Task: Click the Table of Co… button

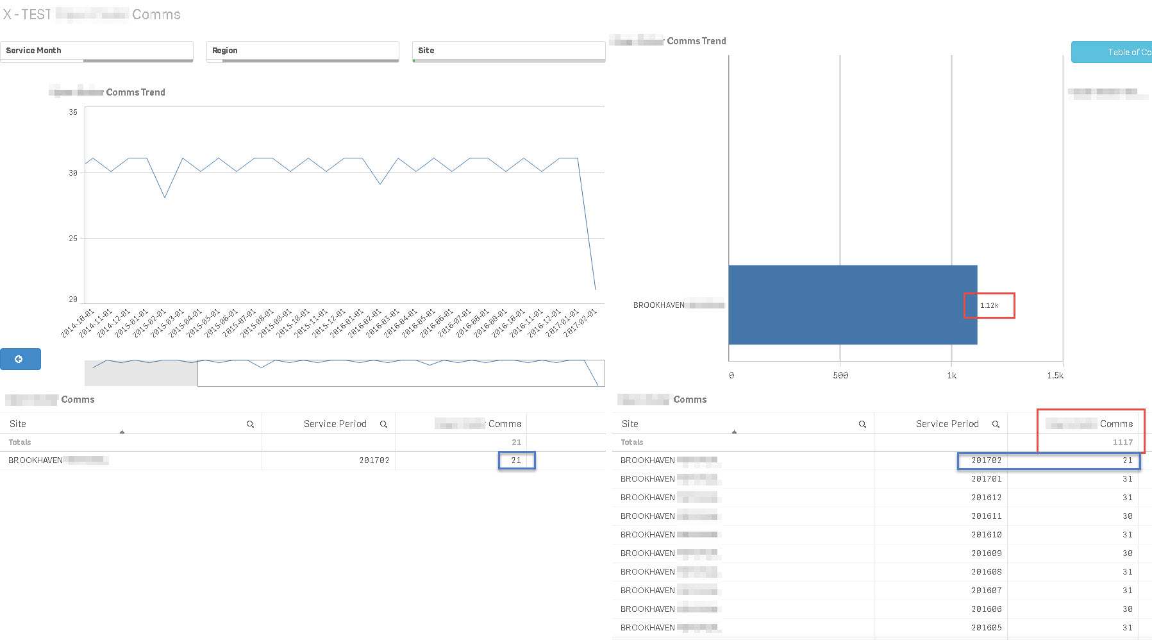Action: click(1112, 52)
